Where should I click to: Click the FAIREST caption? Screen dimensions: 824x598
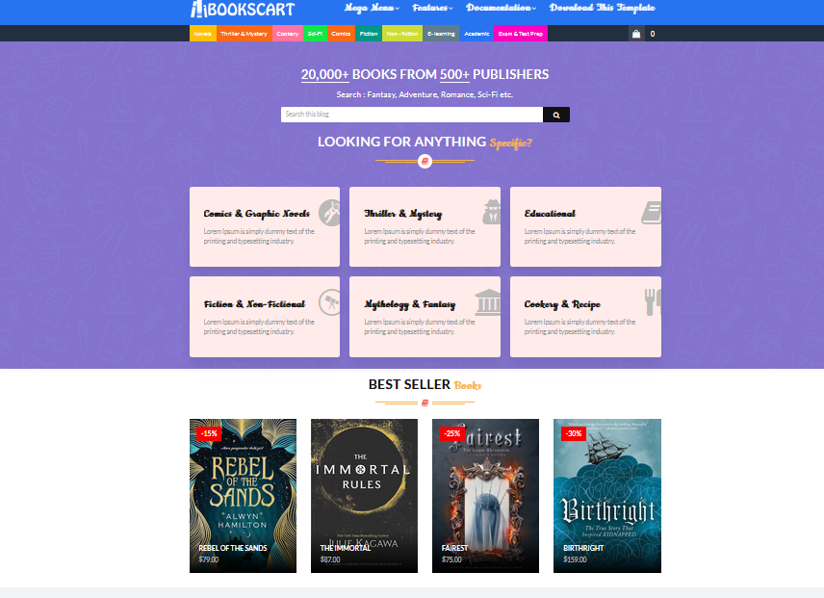(x=454, y=548)
